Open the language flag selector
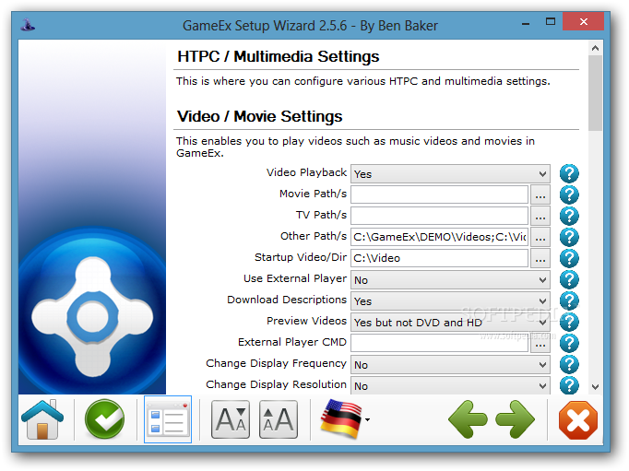Image resolution: width=629 pixels, height=471 pixels. pos(344,419)
